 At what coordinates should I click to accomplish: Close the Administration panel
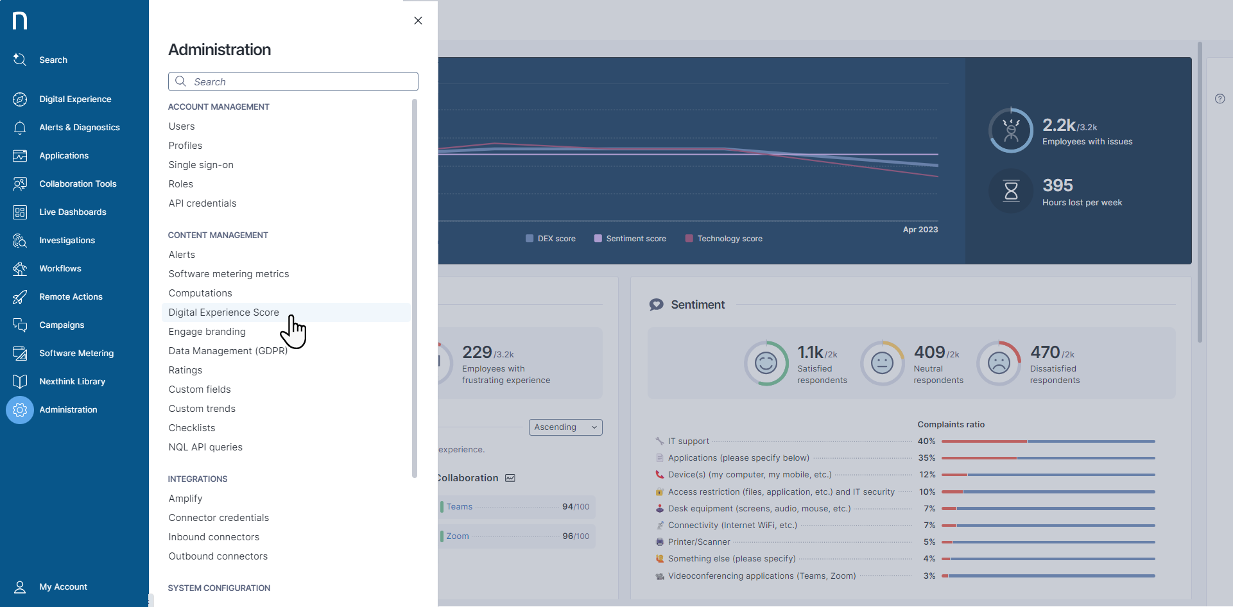point(418,21)
